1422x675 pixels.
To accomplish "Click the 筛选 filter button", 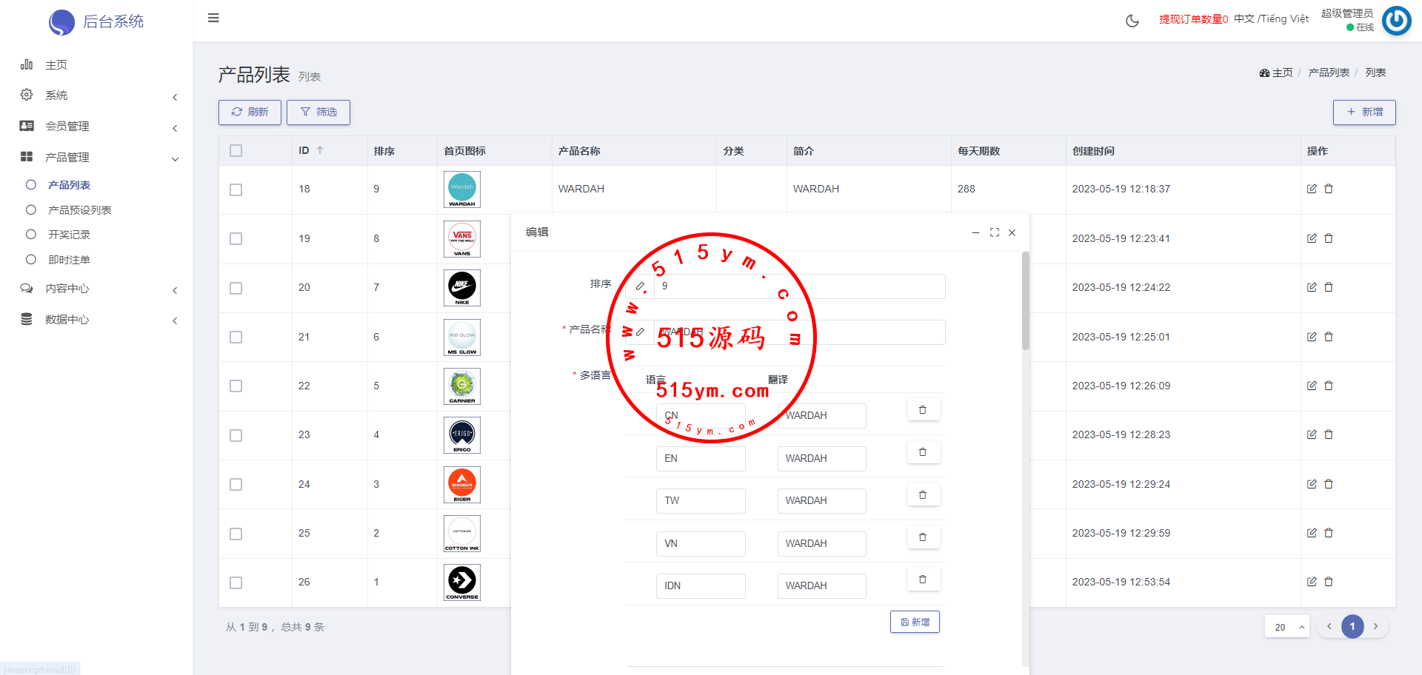I will click(318, 113).
